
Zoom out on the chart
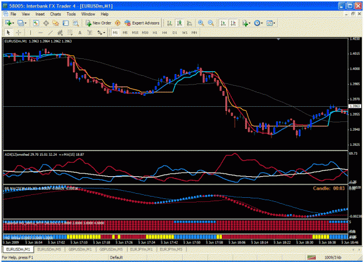click(211, 23)
